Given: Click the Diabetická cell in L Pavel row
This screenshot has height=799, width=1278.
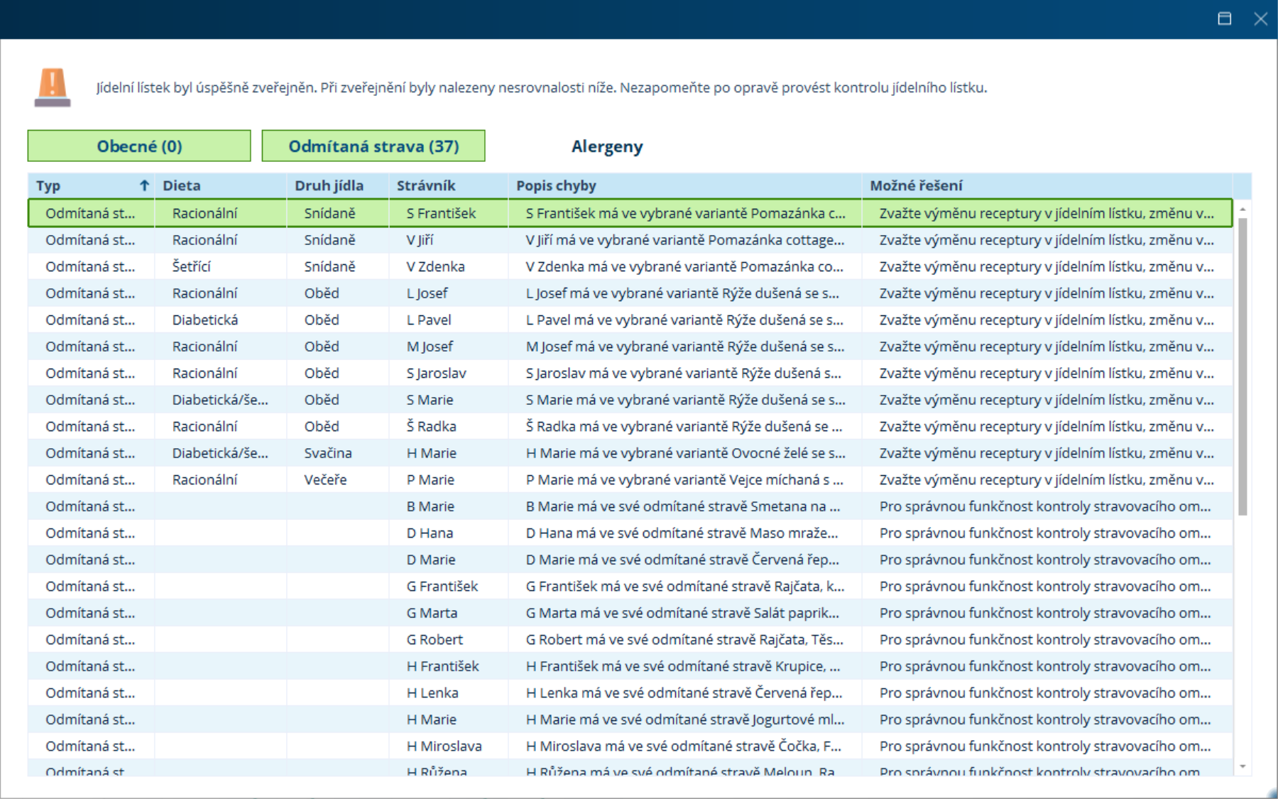Looking at the screenshot, I should (221, 320).
